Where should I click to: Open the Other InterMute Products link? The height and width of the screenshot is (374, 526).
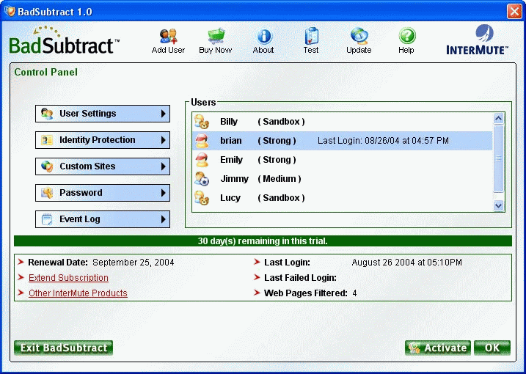tap(78, 293)
